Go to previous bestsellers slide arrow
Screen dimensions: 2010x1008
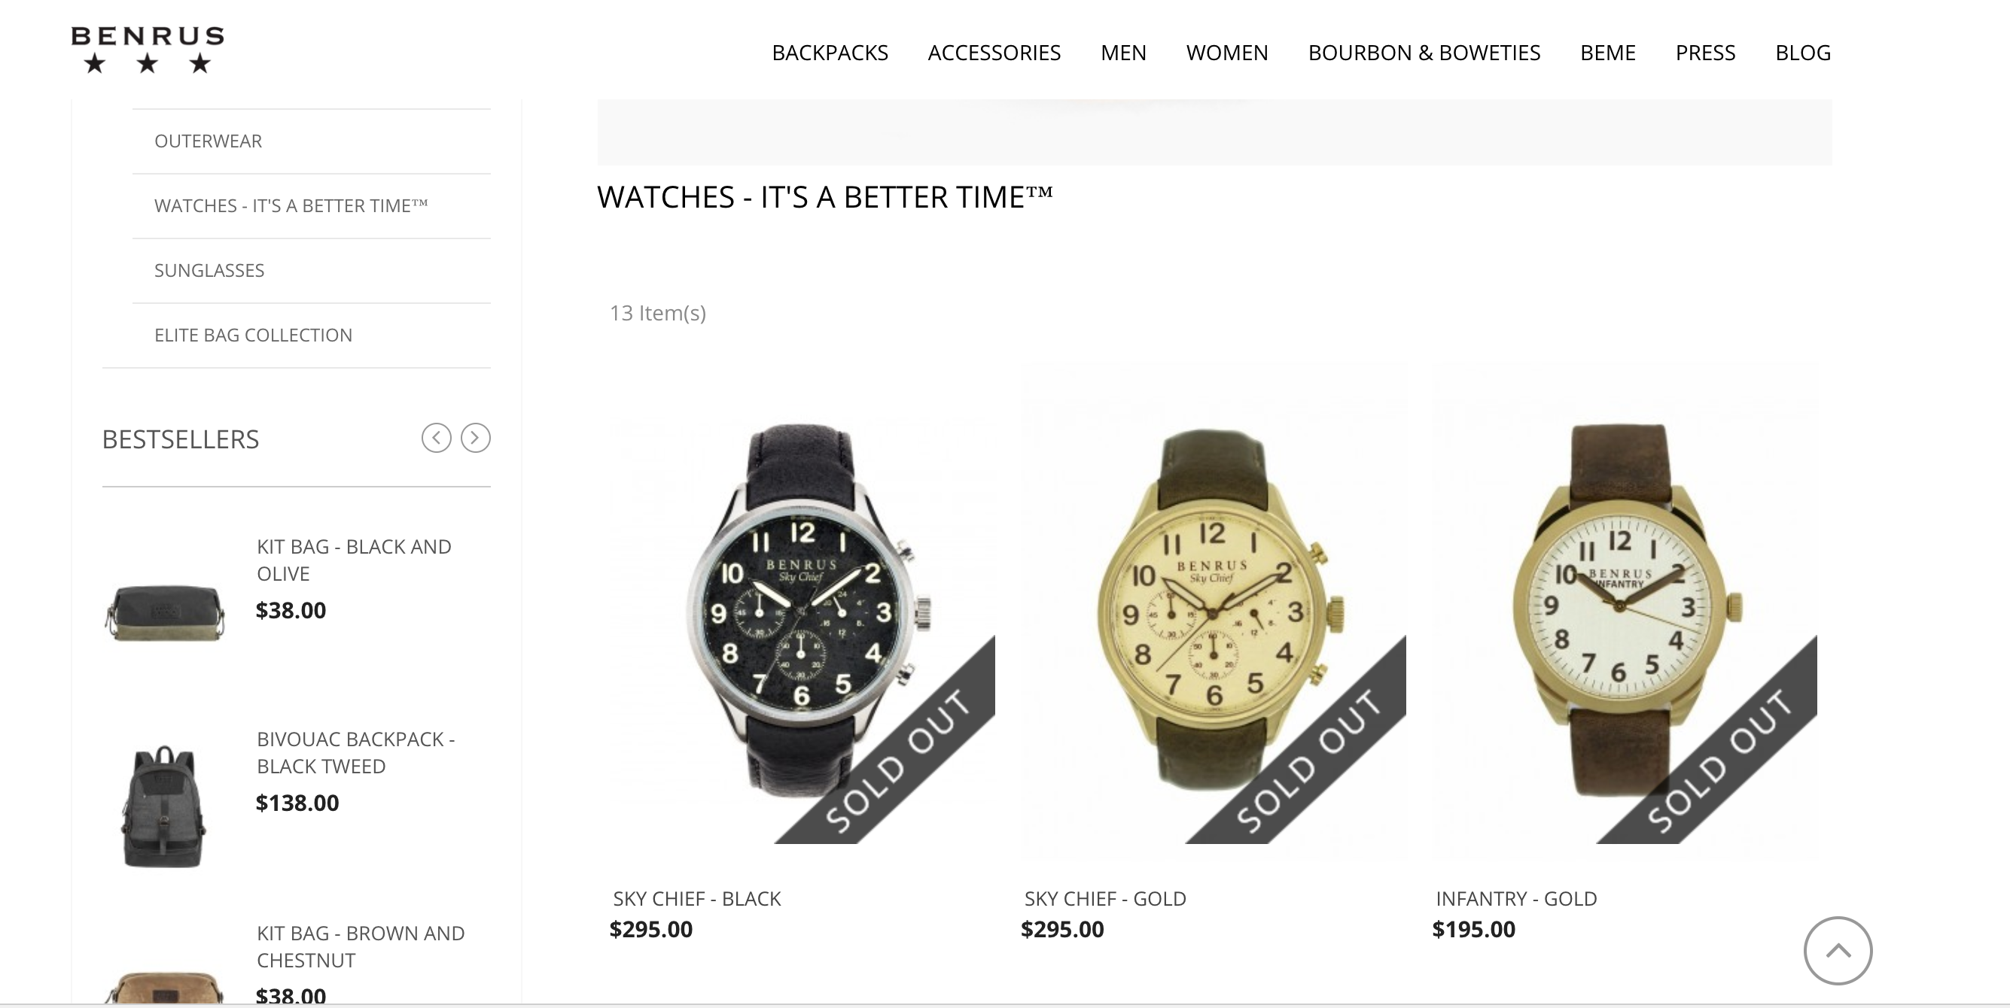pyautogui.click(x=436, y=438)
